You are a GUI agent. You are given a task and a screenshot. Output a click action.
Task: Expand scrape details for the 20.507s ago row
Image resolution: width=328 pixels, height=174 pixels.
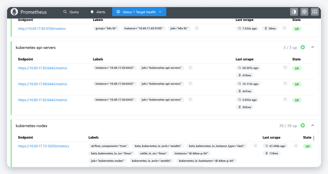click(285, 68)
